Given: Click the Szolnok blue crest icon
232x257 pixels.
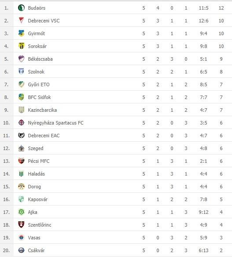Looking at the screenshot, I should click(x=21, y=71).
